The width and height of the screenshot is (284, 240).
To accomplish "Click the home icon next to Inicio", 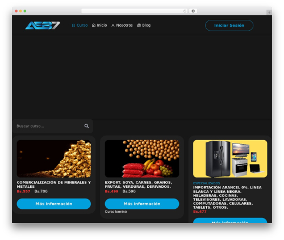I will pos(94,26).
